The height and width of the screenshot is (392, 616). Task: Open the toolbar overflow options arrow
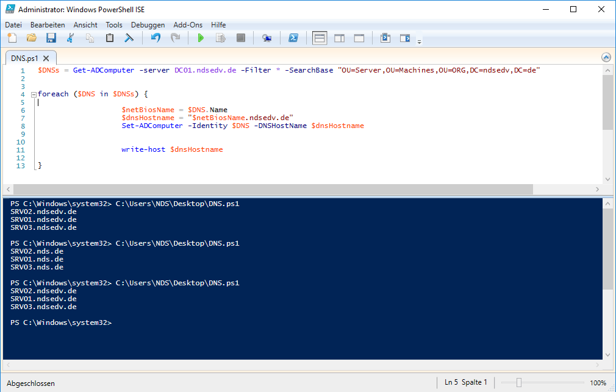coord(419,41)
